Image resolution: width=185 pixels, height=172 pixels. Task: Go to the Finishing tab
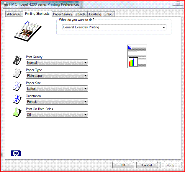coord(95,14)
